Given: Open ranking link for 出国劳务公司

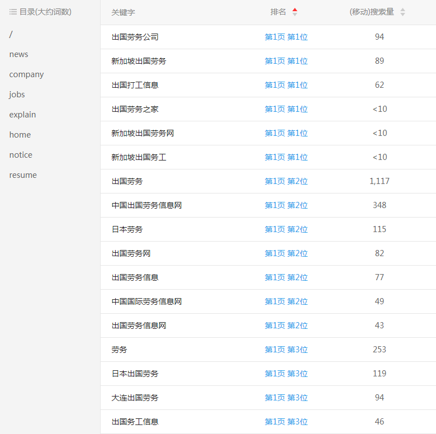Looking at the screenshot, I should click(286, 37).
